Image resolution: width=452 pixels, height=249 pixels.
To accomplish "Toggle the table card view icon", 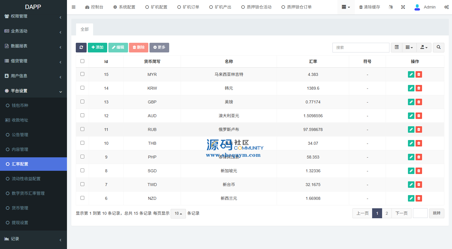I will pos(396,47).
